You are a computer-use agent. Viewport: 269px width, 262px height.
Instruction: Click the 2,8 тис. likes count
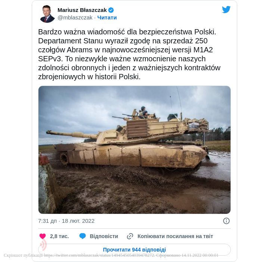click(x=59, y=236)
